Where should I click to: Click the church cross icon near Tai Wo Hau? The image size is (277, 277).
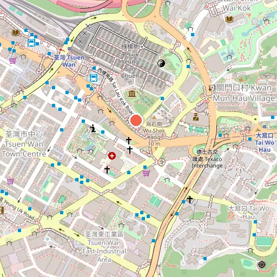(189, 200)
